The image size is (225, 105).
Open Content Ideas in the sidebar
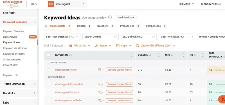11,65
